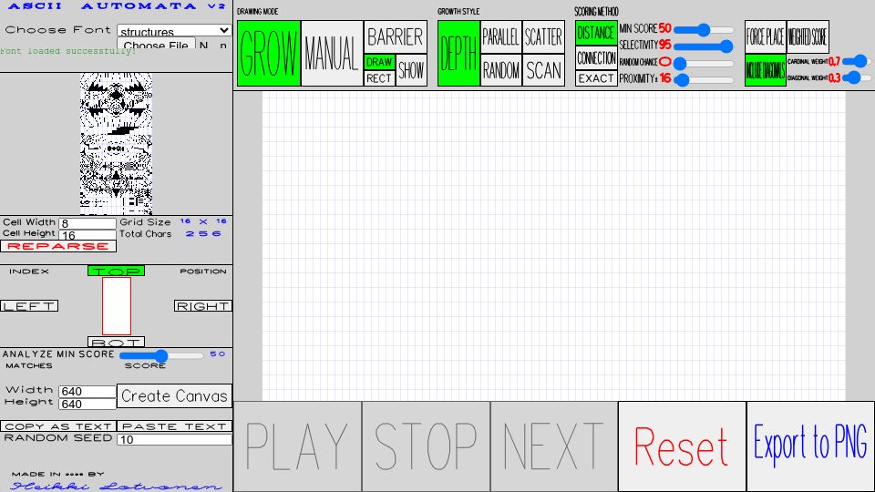This screenshot has width=875, height=492.
Task: Click the author signature link
Action: [x=116, y=487]
